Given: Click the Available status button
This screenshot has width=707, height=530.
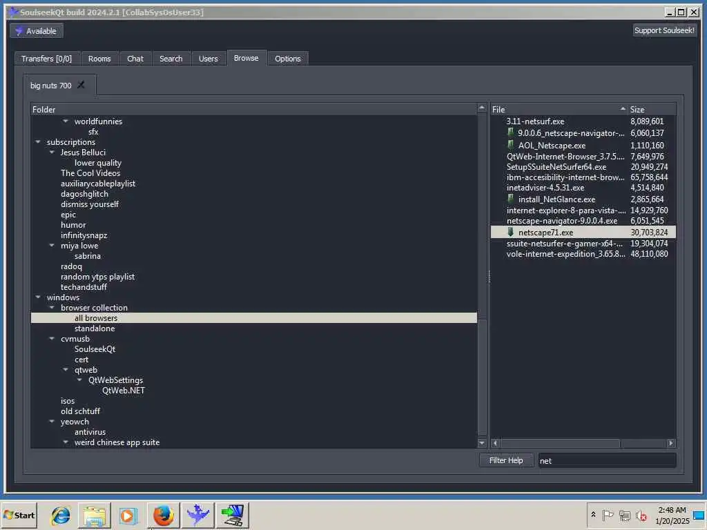Looking at the screenshot, I should click(37, 31).
